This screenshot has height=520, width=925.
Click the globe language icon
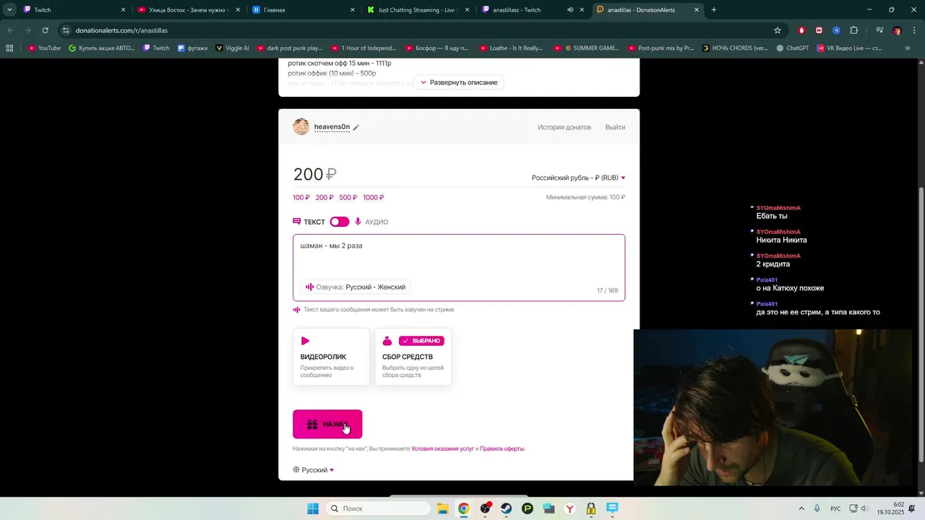point(296,470)
